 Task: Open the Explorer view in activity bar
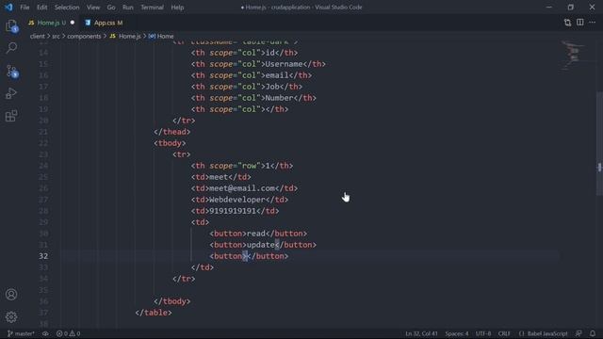tap(11, 26)
